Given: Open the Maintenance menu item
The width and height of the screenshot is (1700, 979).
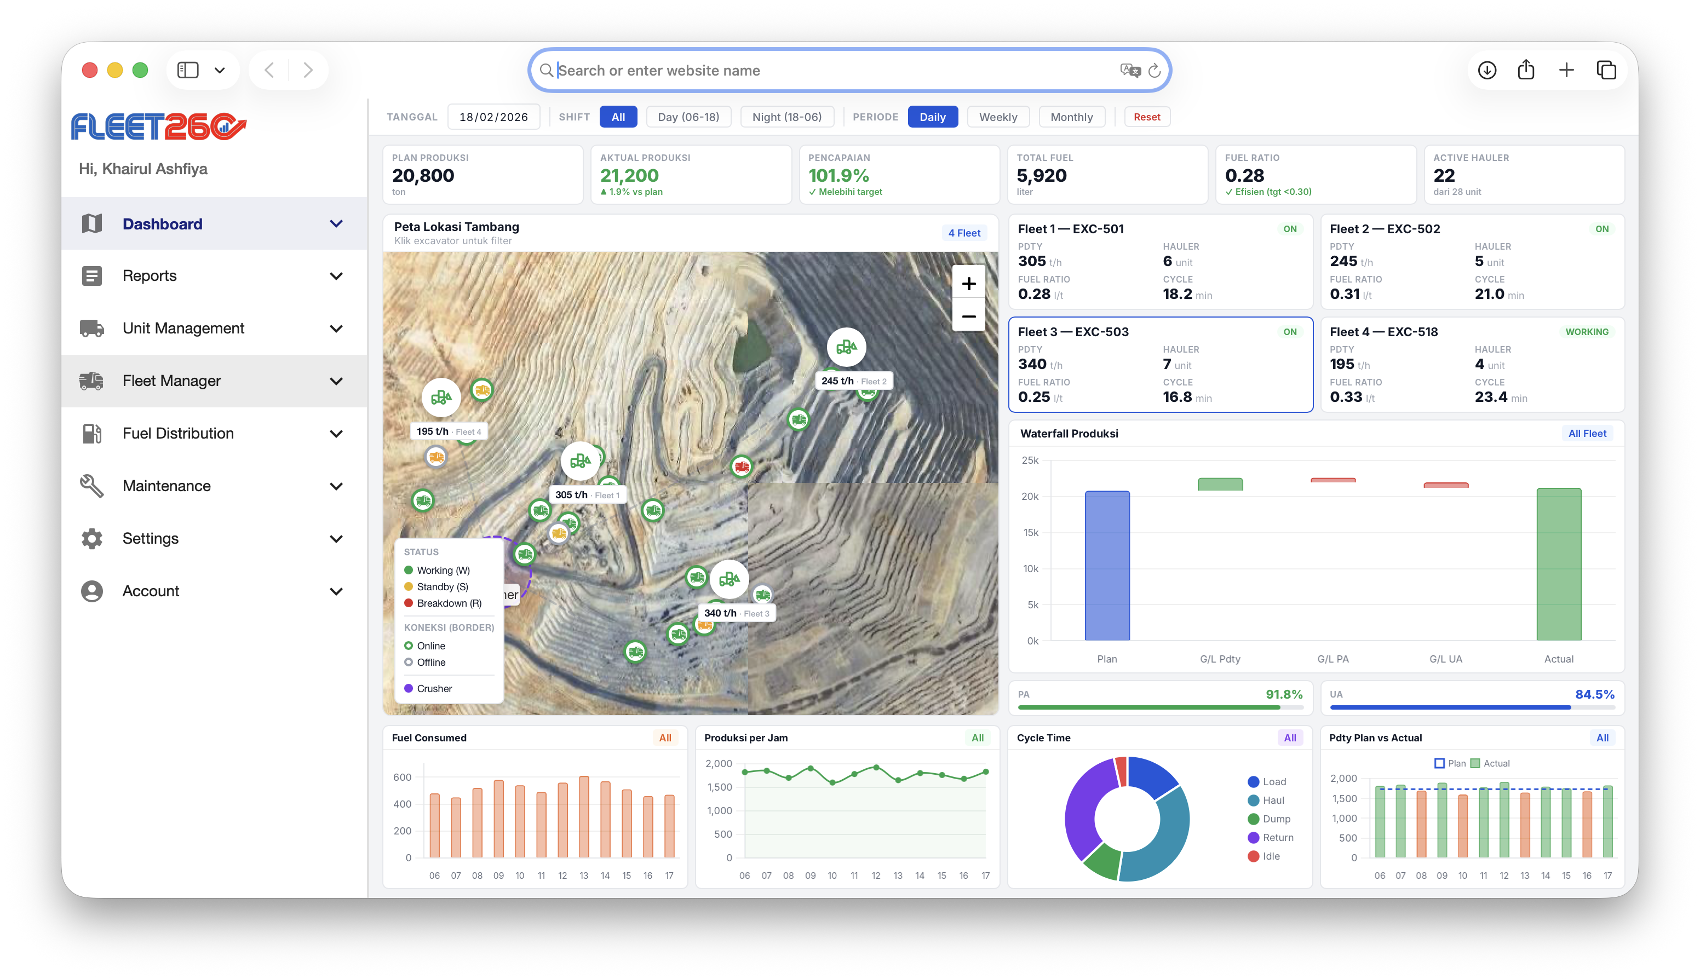Looking at the screenshot, I should (x=214, y=486).
